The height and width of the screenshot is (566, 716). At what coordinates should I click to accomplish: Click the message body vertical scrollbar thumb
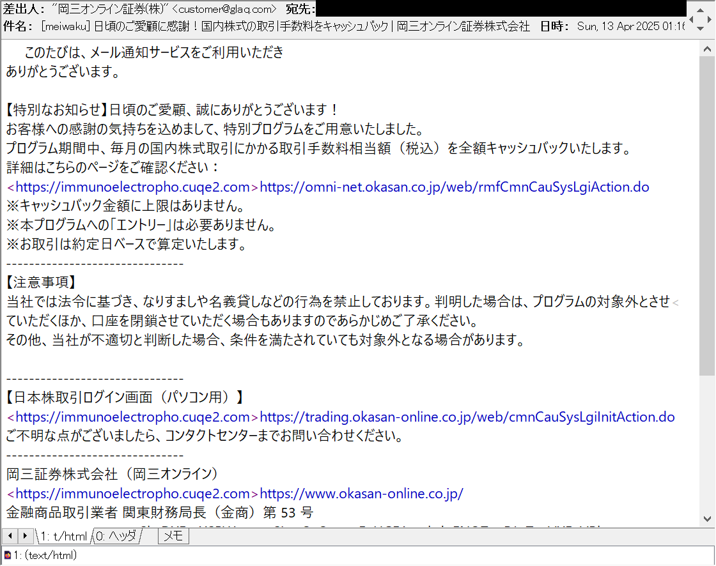pos(707,216)
